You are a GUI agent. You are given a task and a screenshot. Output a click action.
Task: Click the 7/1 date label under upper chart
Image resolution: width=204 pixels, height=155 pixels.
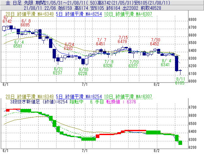(85, 85)
